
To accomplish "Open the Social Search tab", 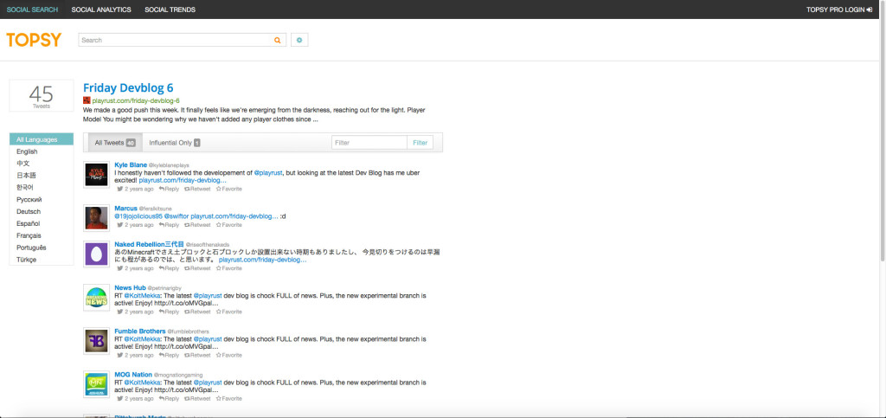I will point(32,10).
